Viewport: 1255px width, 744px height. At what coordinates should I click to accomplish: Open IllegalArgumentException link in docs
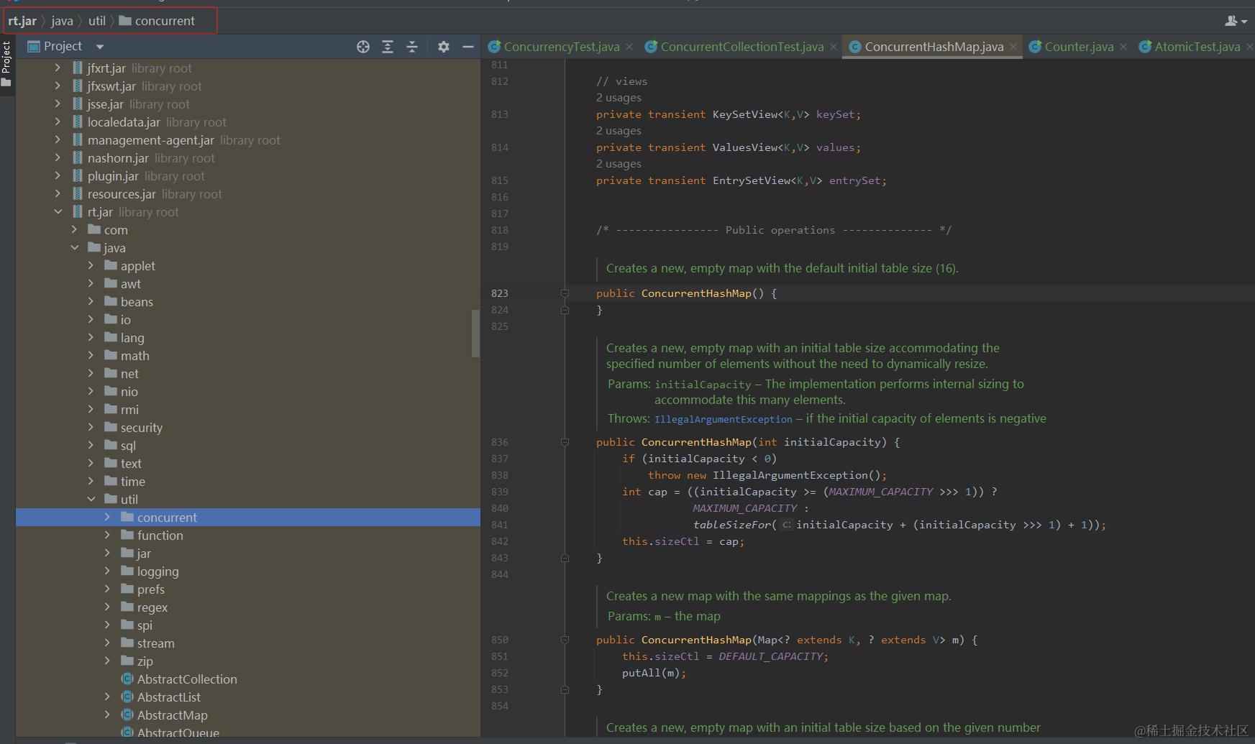723,419
